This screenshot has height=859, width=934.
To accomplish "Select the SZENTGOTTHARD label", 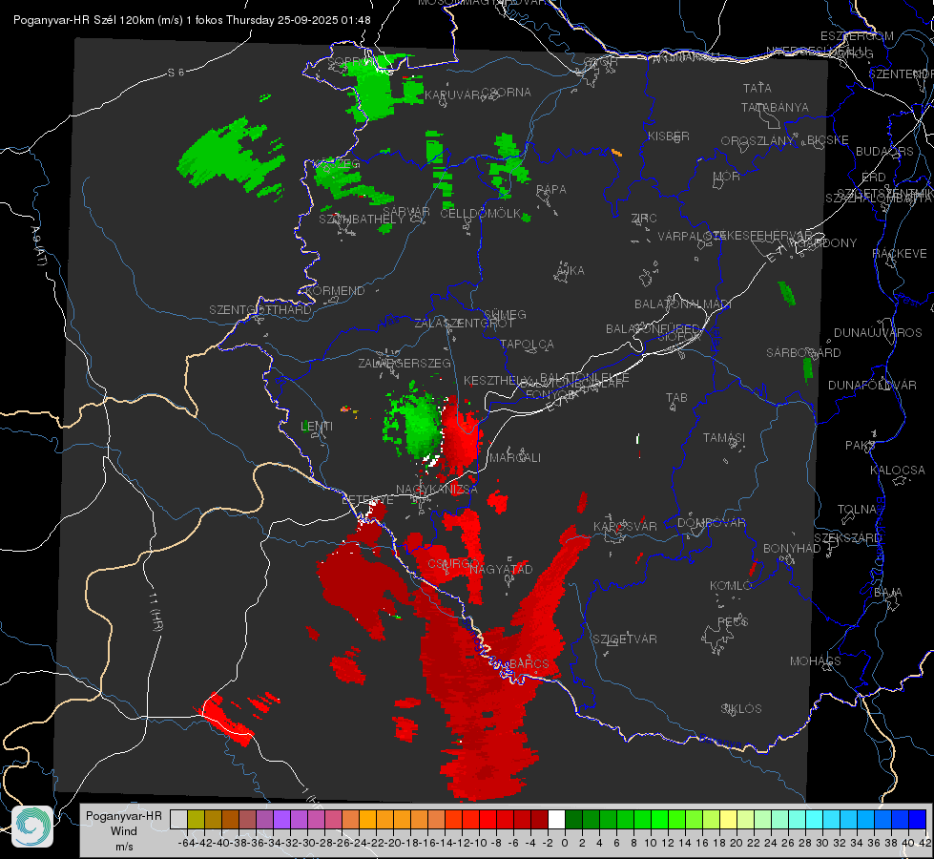I will click(260, 310).
